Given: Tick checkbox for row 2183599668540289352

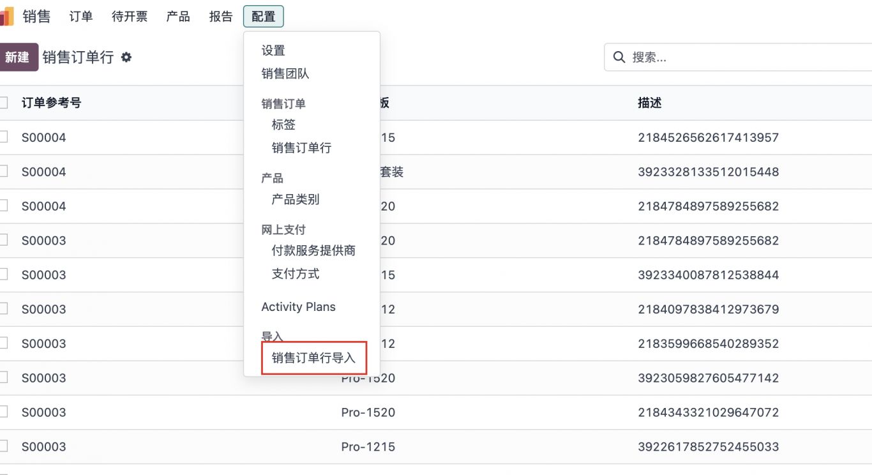Looking at the screenshot, I should pyautogui.click(x=3, y=343).
